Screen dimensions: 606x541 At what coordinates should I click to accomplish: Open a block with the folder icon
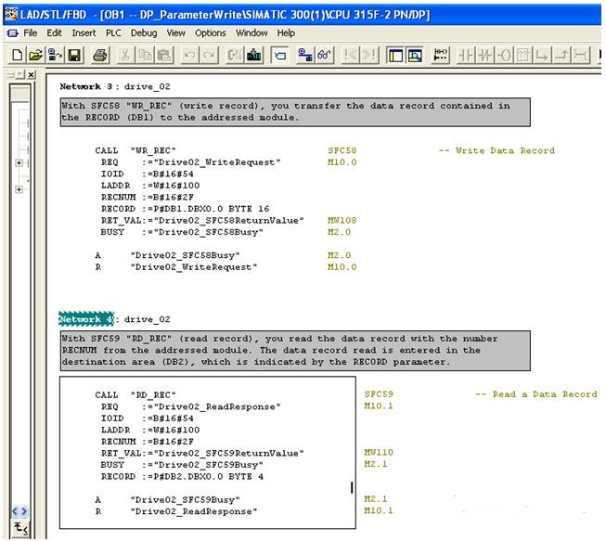tap(35, 56)
